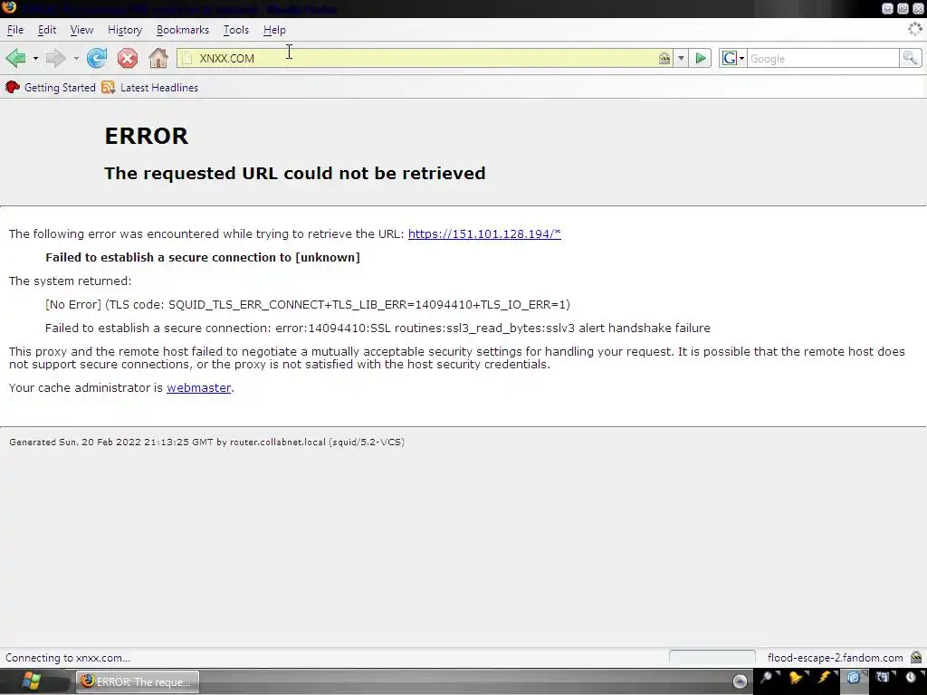Click the 'The system returned:' text
This screenshot has height=695, width=927.
pyautogui.click(x=71, y=281)
